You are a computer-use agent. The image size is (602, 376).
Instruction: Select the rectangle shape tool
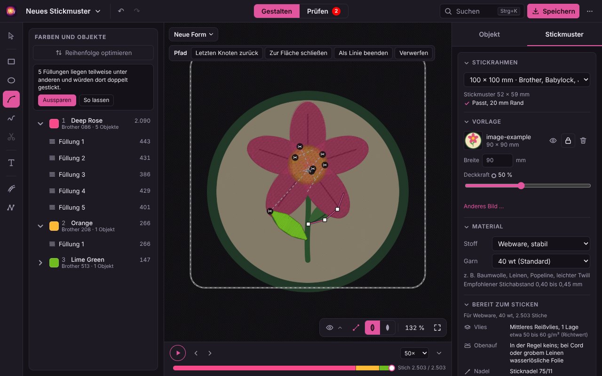[x=11, y=62]
